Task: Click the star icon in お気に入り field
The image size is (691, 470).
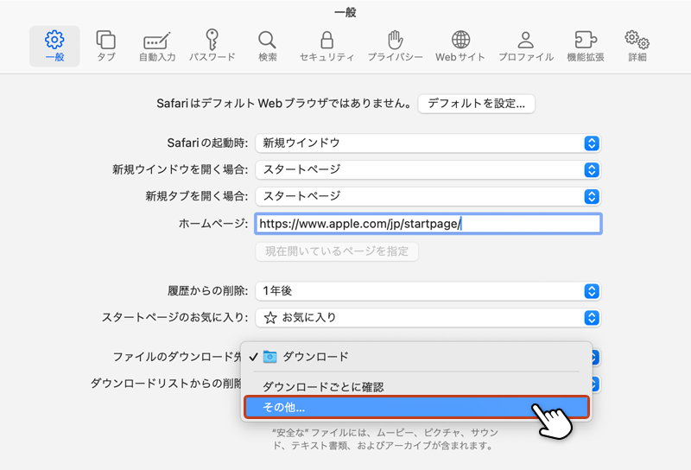Action: (x=270, y=317)
